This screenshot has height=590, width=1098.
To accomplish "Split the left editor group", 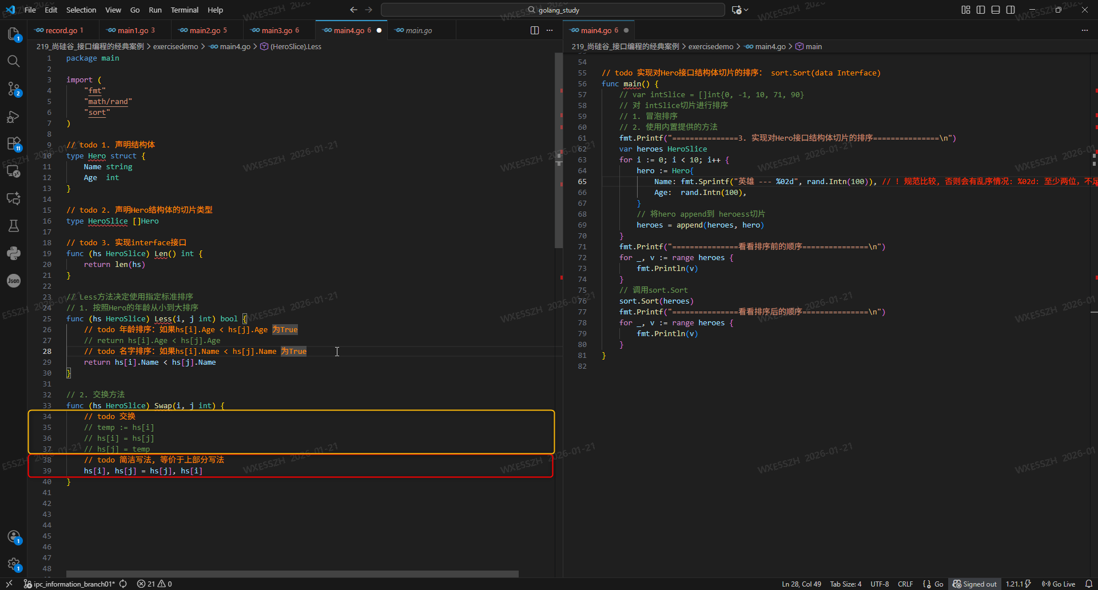I will (x=535, y=30).
